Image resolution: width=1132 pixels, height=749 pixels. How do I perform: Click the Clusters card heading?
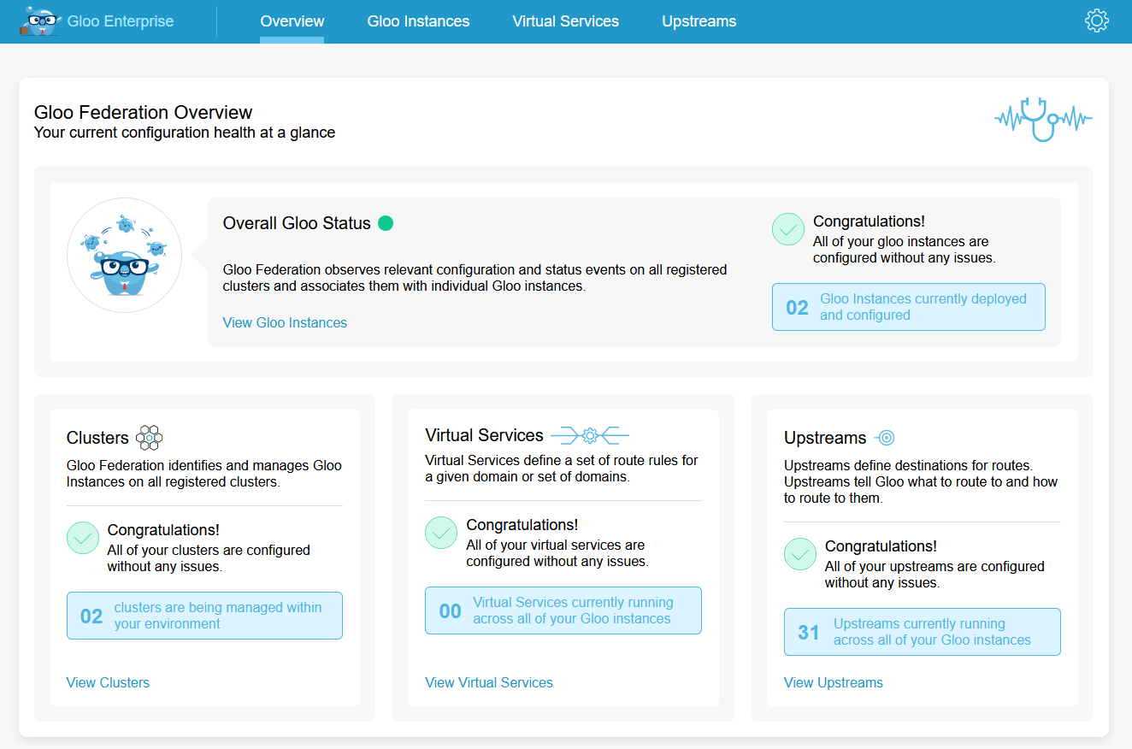coord(97,438)
